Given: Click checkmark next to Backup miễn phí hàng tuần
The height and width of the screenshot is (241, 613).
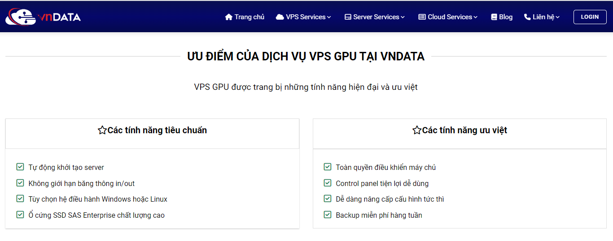Looking at the screenshot, I should click(328, 215).
